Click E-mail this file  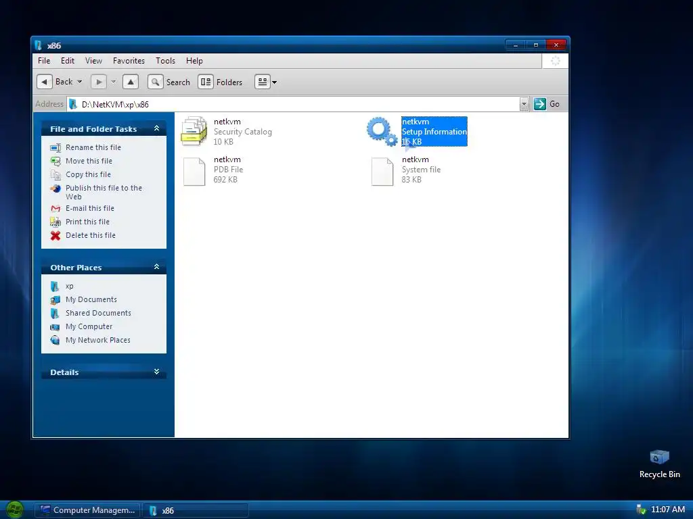90,208
